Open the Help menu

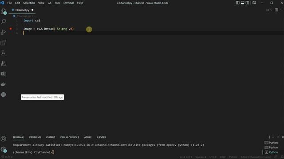tap(80, 3)
